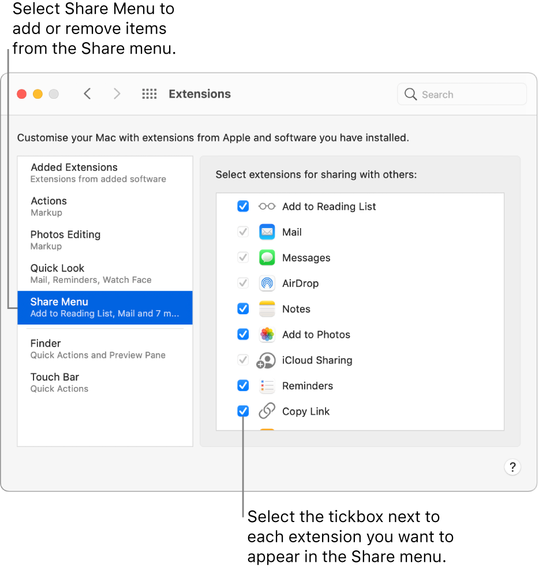Click the Add to Reading List icon
This screenshot has height=570, width=539.
tap(267, 206)
